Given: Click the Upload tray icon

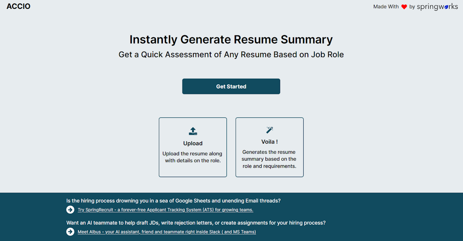Looking at the screenshot, I should 193,131.
